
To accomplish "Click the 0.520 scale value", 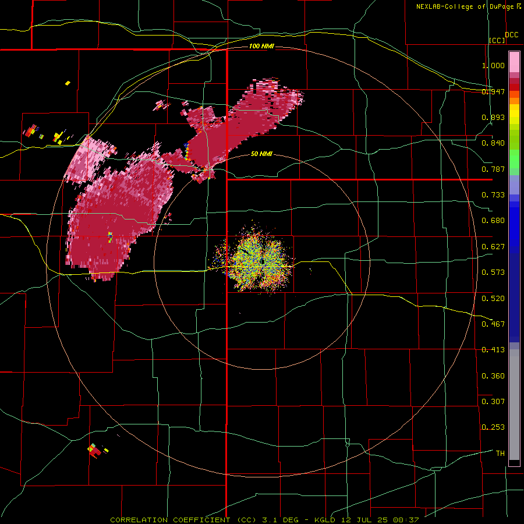I will 493,299.
